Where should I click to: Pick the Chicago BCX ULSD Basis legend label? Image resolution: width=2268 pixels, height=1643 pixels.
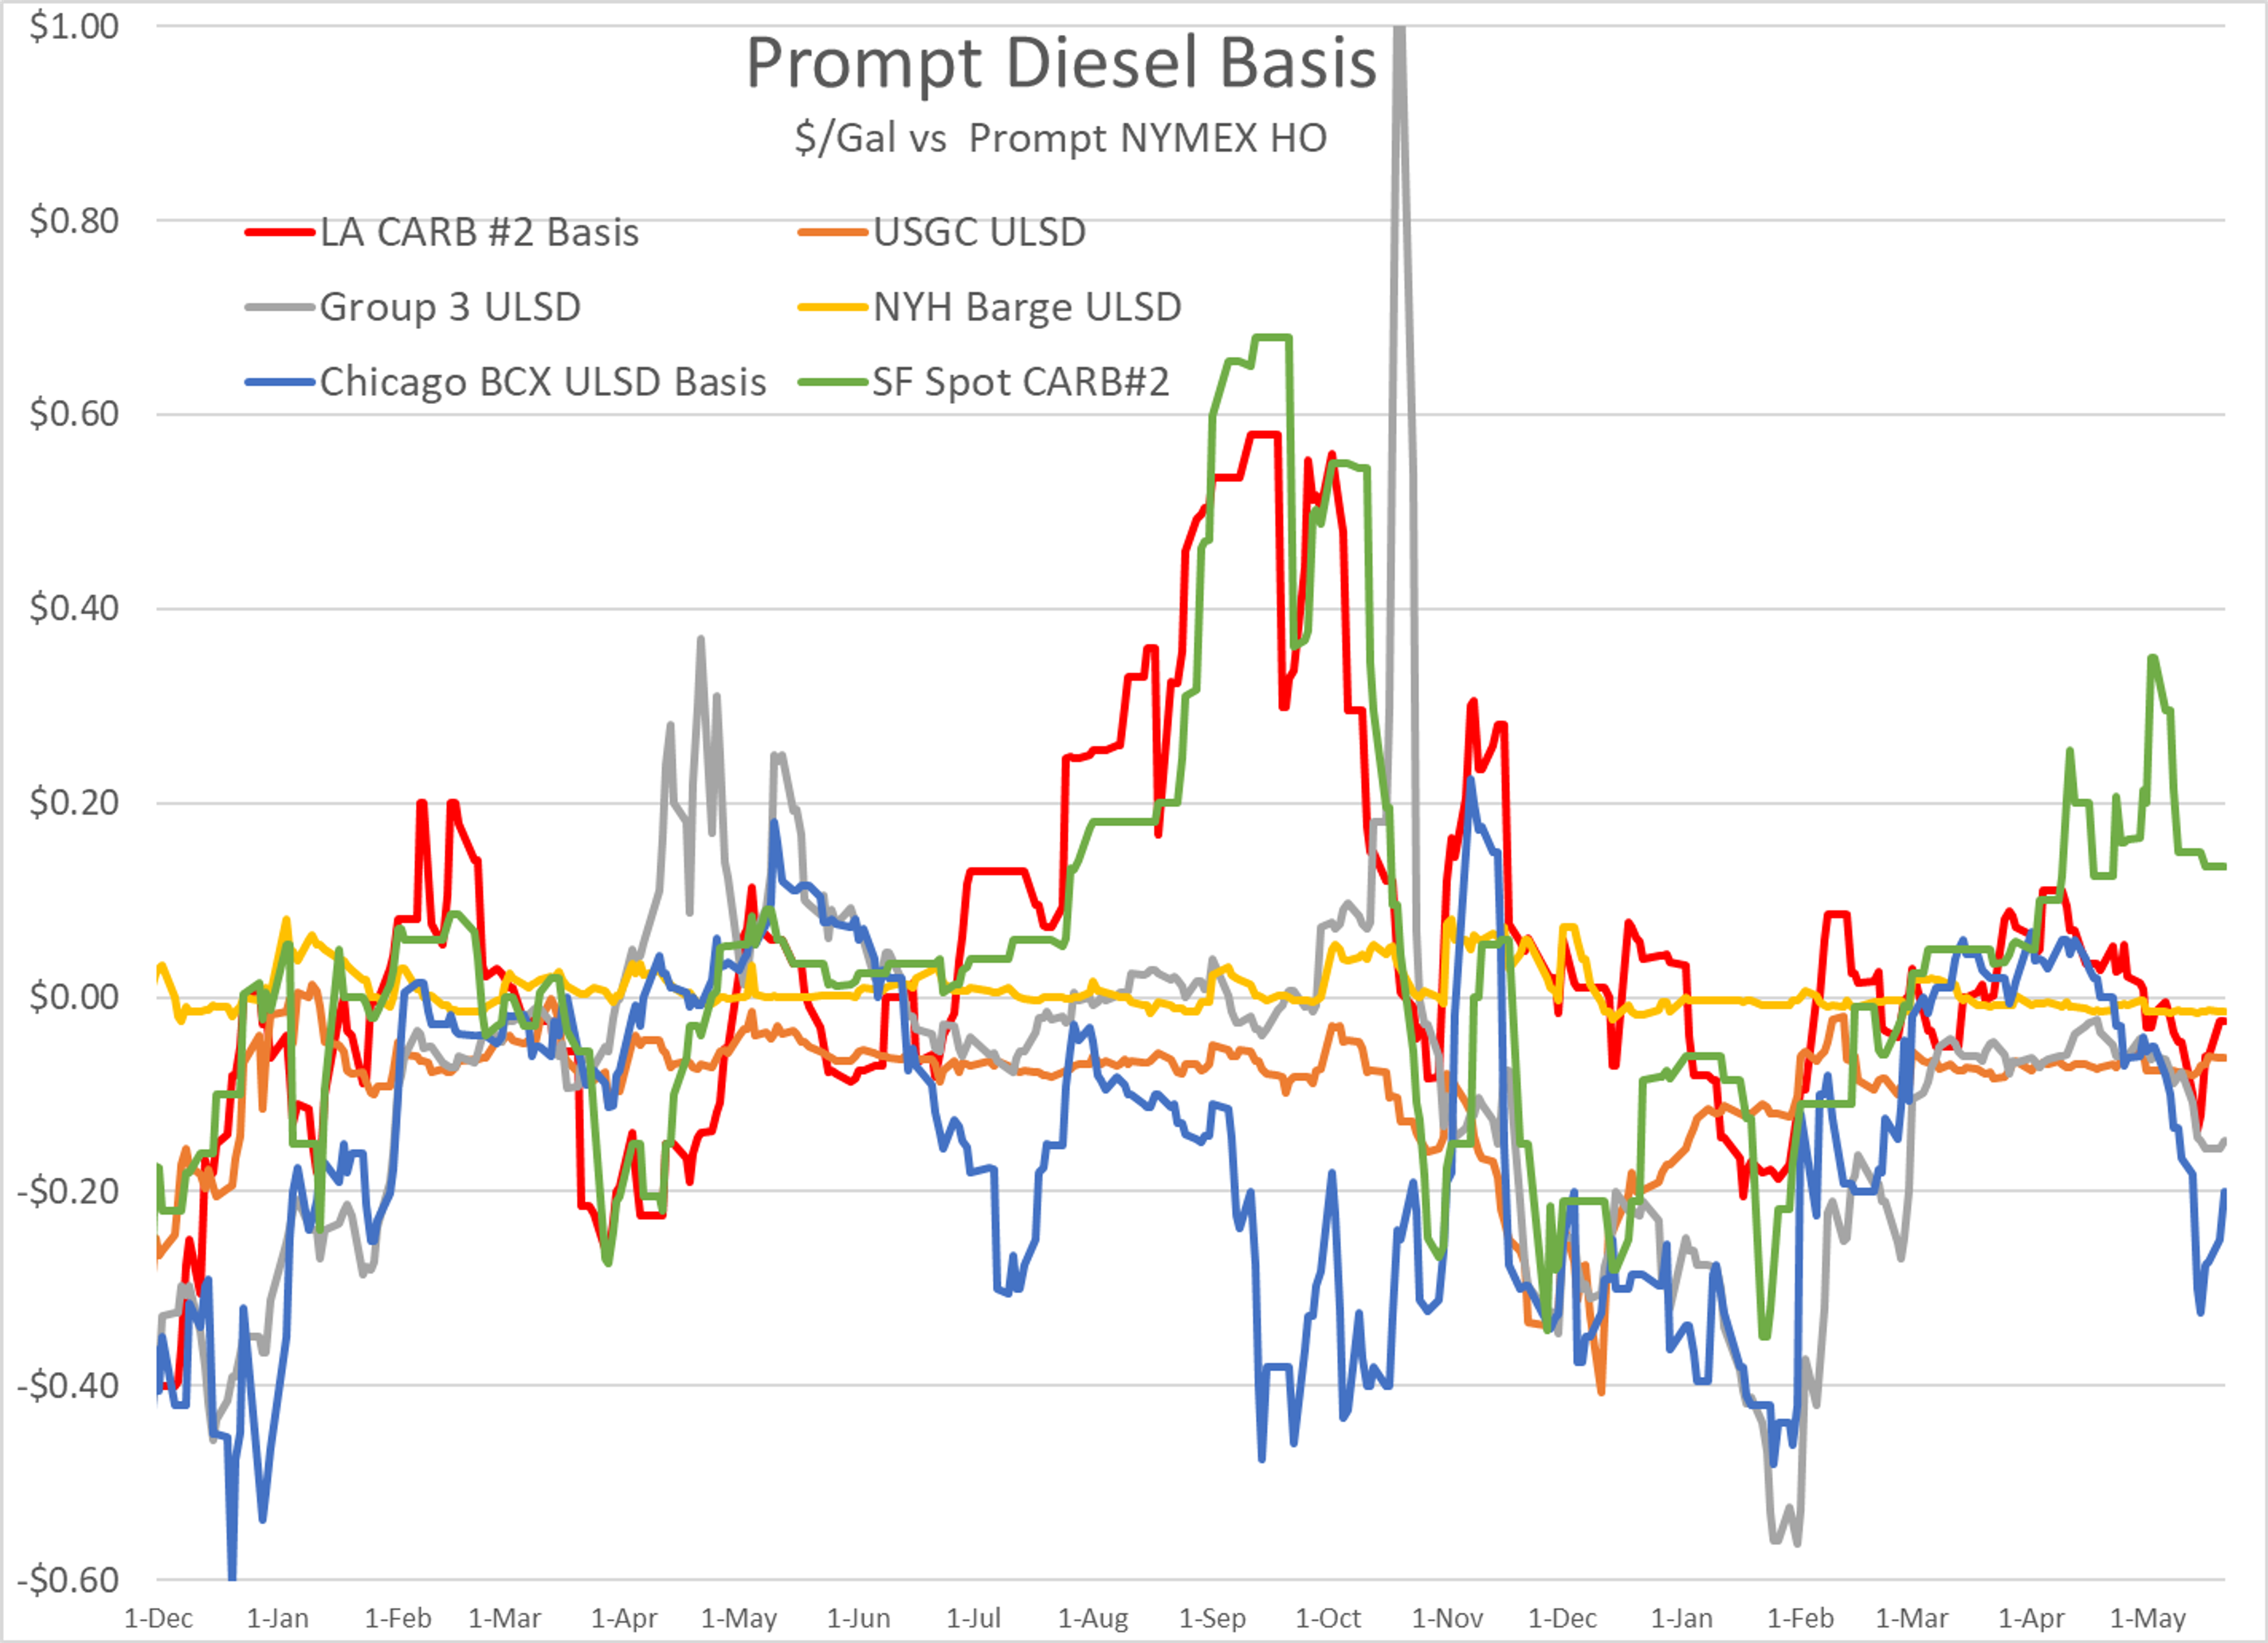pos(543,382)
